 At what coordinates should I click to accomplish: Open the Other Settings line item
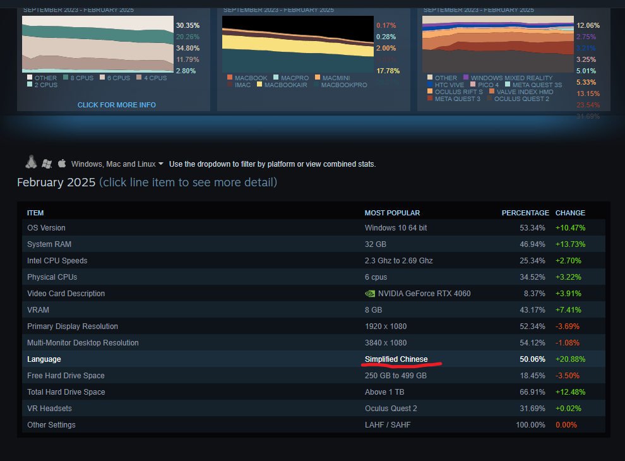(313, 425)
